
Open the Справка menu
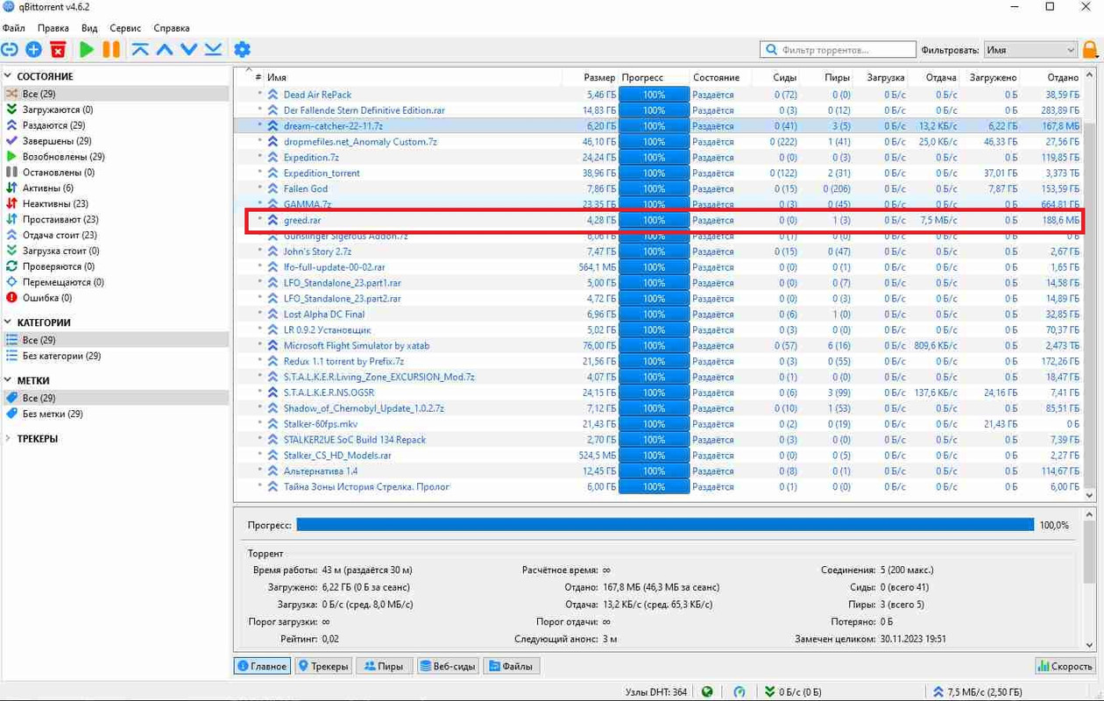pos(172,28)
